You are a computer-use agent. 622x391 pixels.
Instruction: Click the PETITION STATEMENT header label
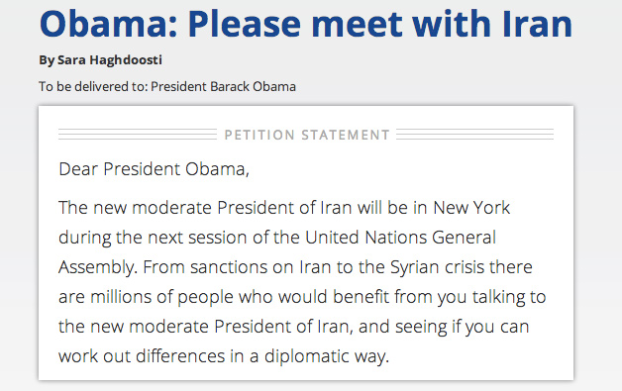click(x=307, y=135)
